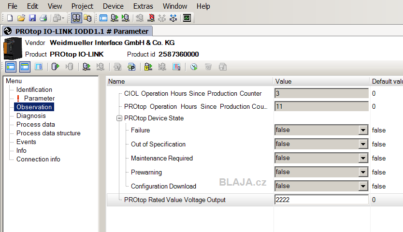This screenshot has height=232, width=403.
Task: Save the project with the floppy disk icon
Action: (x=32, y=18)
